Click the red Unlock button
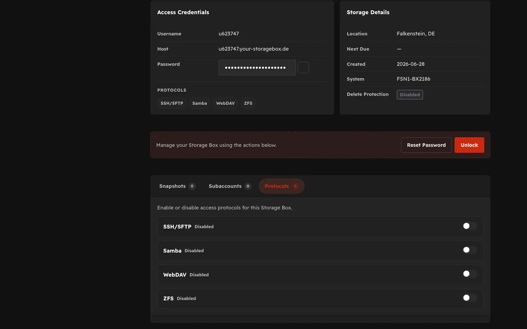The width and height of the screenshot is (527, 329). pyautogui.click(x=469, y=145)
